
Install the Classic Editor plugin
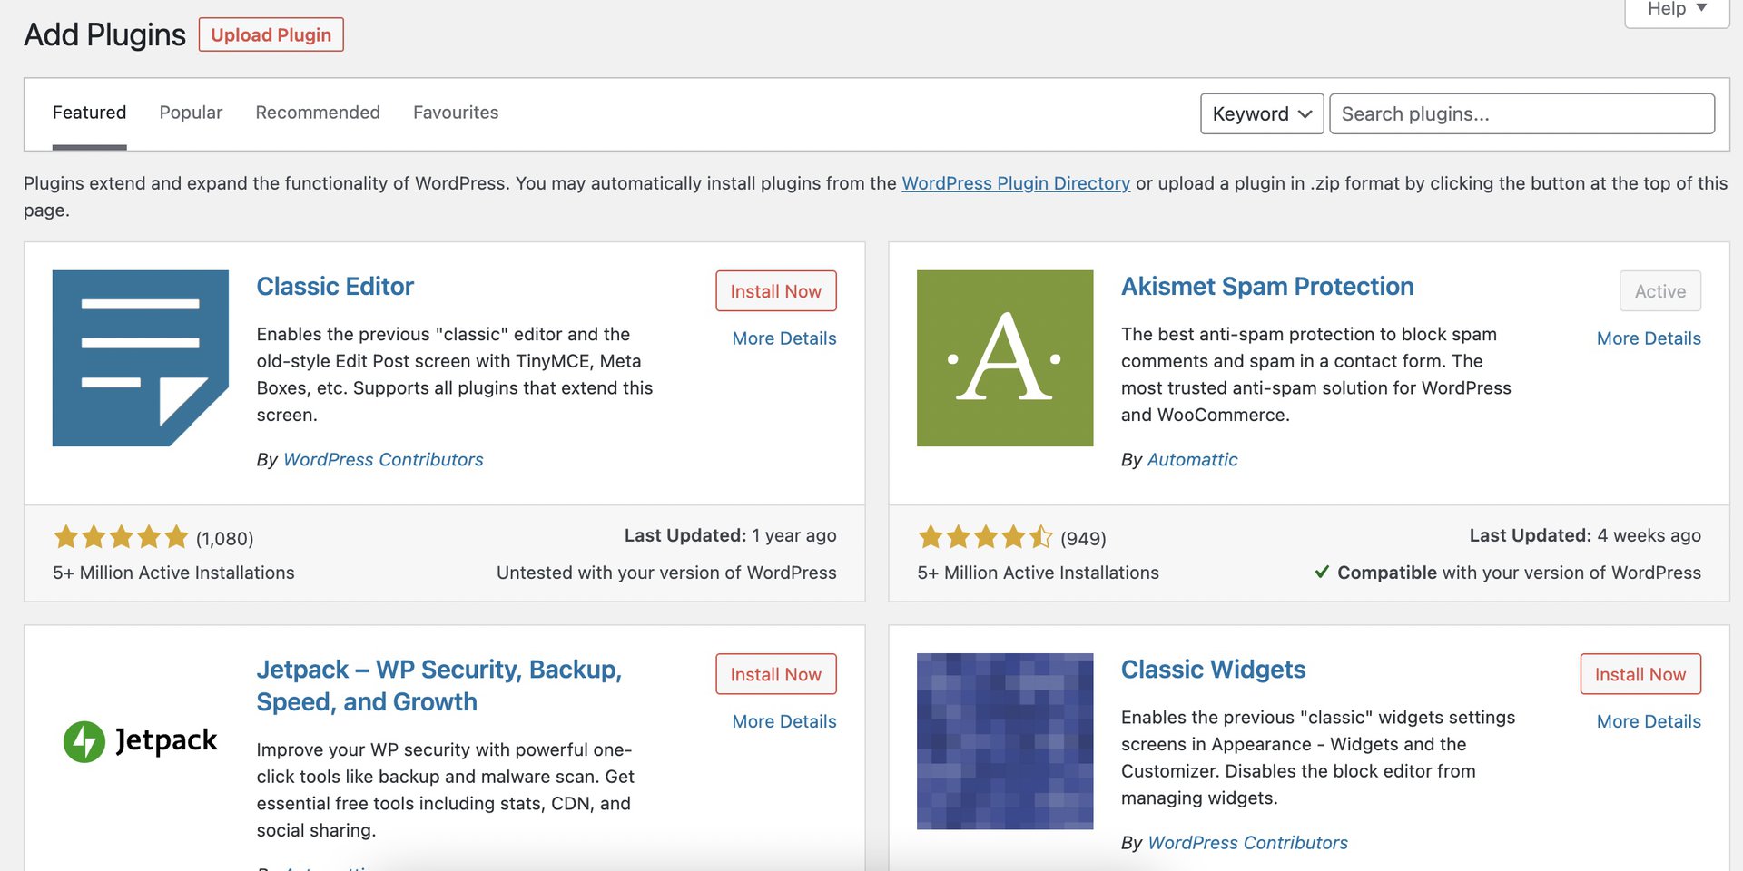coord(775,291)
